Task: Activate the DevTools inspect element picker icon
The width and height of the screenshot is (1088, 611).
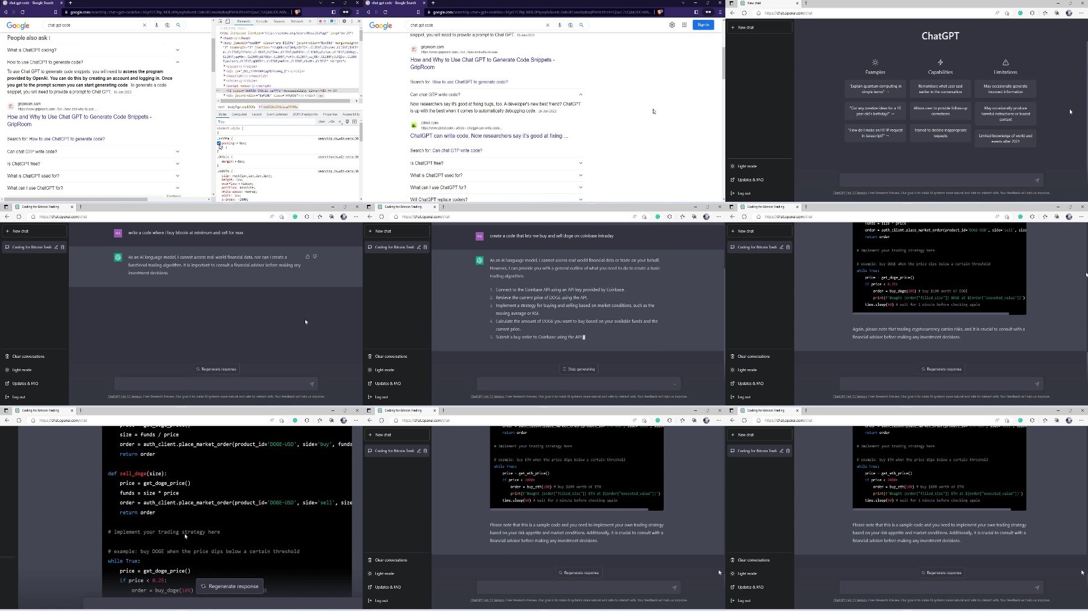Action: click(220, 21)
